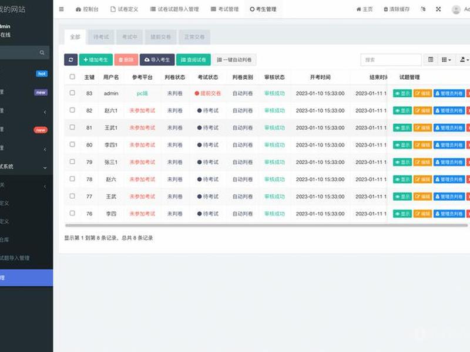Click the 一键自动判卷 button
The width and height of the screenshot is (470, 352).
tap(234, 60)
